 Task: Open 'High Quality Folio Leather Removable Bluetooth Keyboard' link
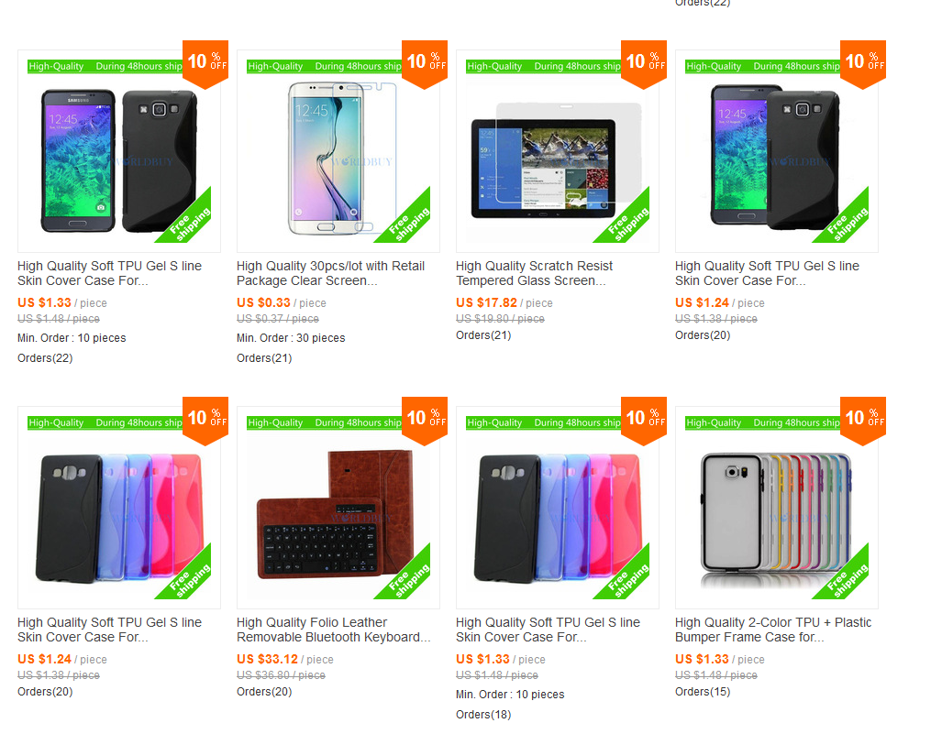point(333,630)
